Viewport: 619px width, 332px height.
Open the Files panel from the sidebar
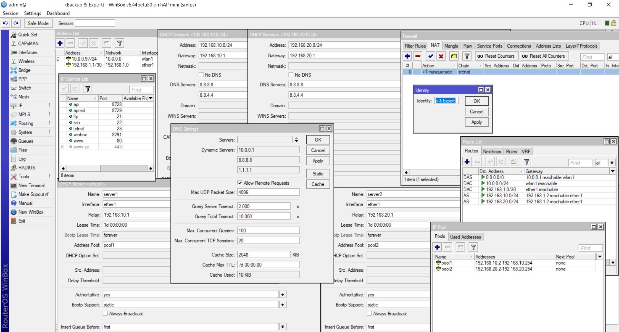pos(22,150)
